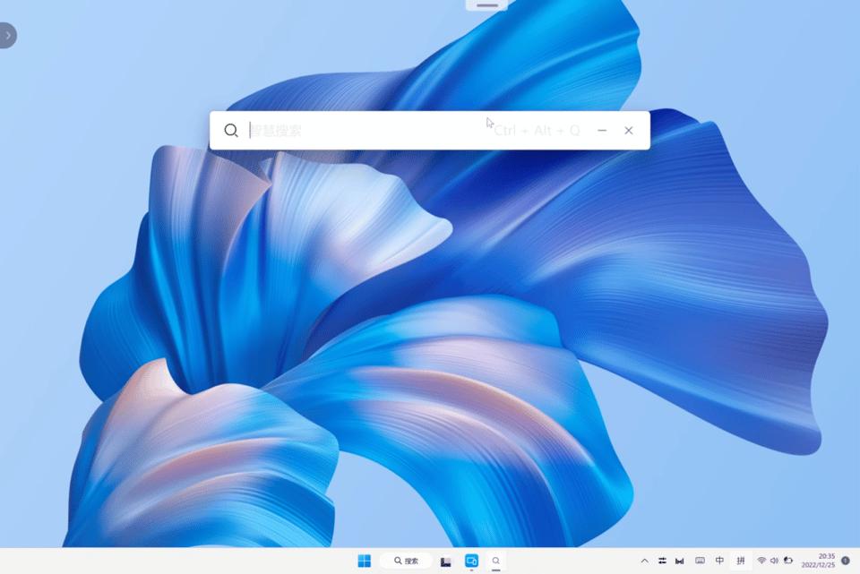Expand the left edge sidebar arrow
The image size is (860, 574).
[x=8, y=36]
